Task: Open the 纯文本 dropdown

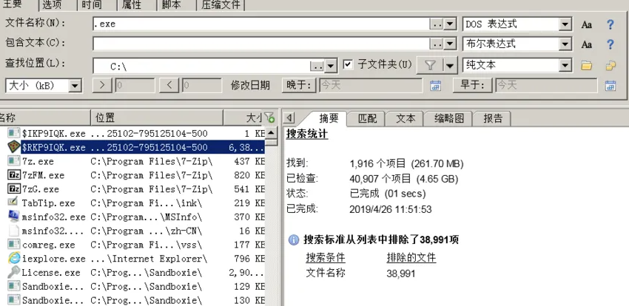Action: pyautogui.click(x=565, y=65)
